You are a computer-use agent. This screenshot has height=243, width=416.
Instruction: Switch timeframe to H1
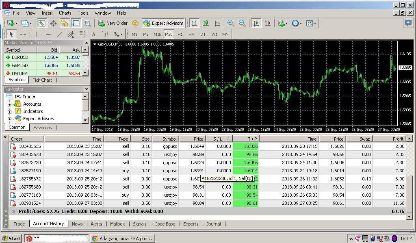pyautogui.click(x=180, y=34)
